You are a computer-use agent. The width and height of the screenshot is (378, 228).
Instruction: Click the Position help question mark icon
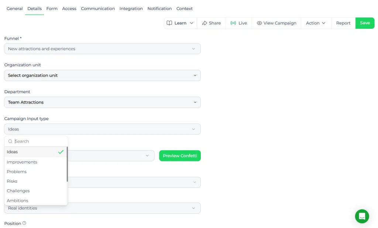coord(24,223)
